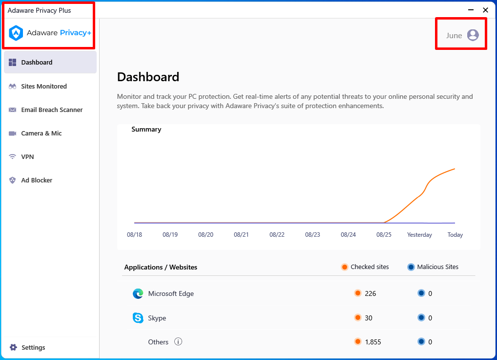Screen dimensions: 497x360
Task: Select the "Skype" row name
Action: coord(157,318)
